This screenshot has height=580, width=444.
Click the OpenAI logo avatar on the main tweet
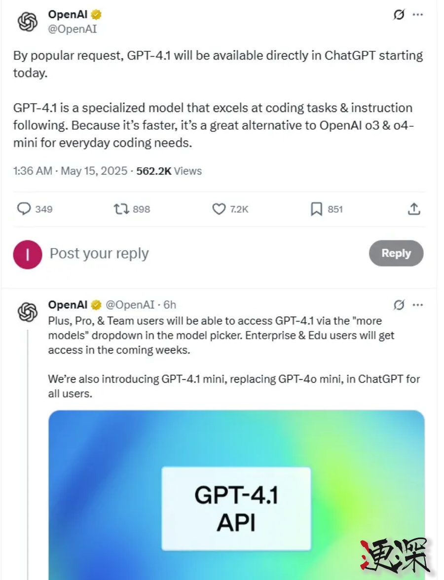pyautogui.click(x=28, y=22)
